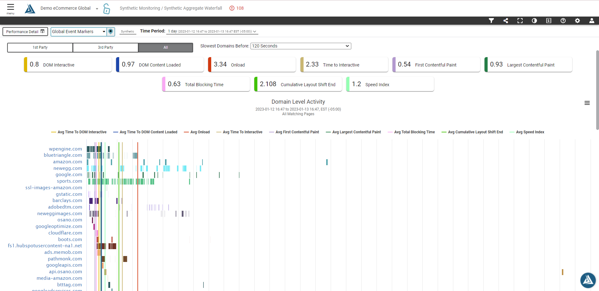This screenshot has width=599, height=291.
Task: Open the user profile icon
Action: pyautogui.click(x=592, y=21)
